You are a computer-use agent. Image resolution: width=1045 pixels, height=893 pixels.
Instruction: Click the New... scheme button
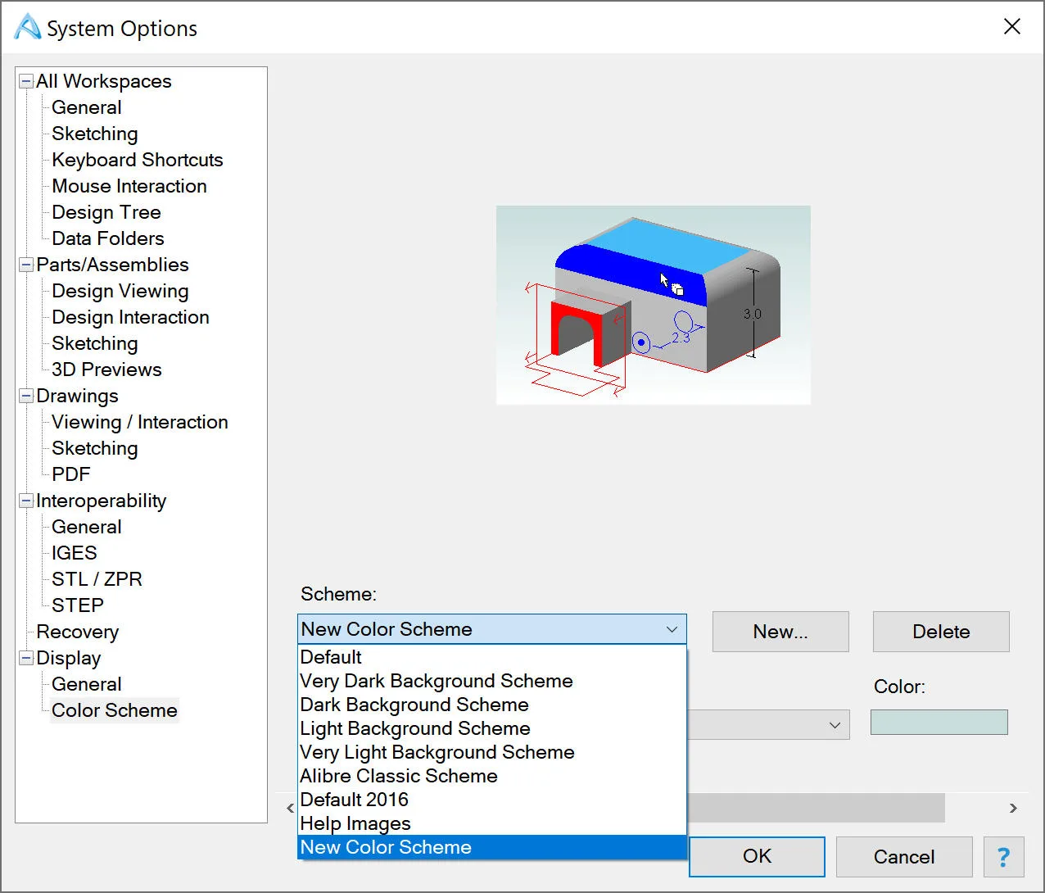[780, 632]
